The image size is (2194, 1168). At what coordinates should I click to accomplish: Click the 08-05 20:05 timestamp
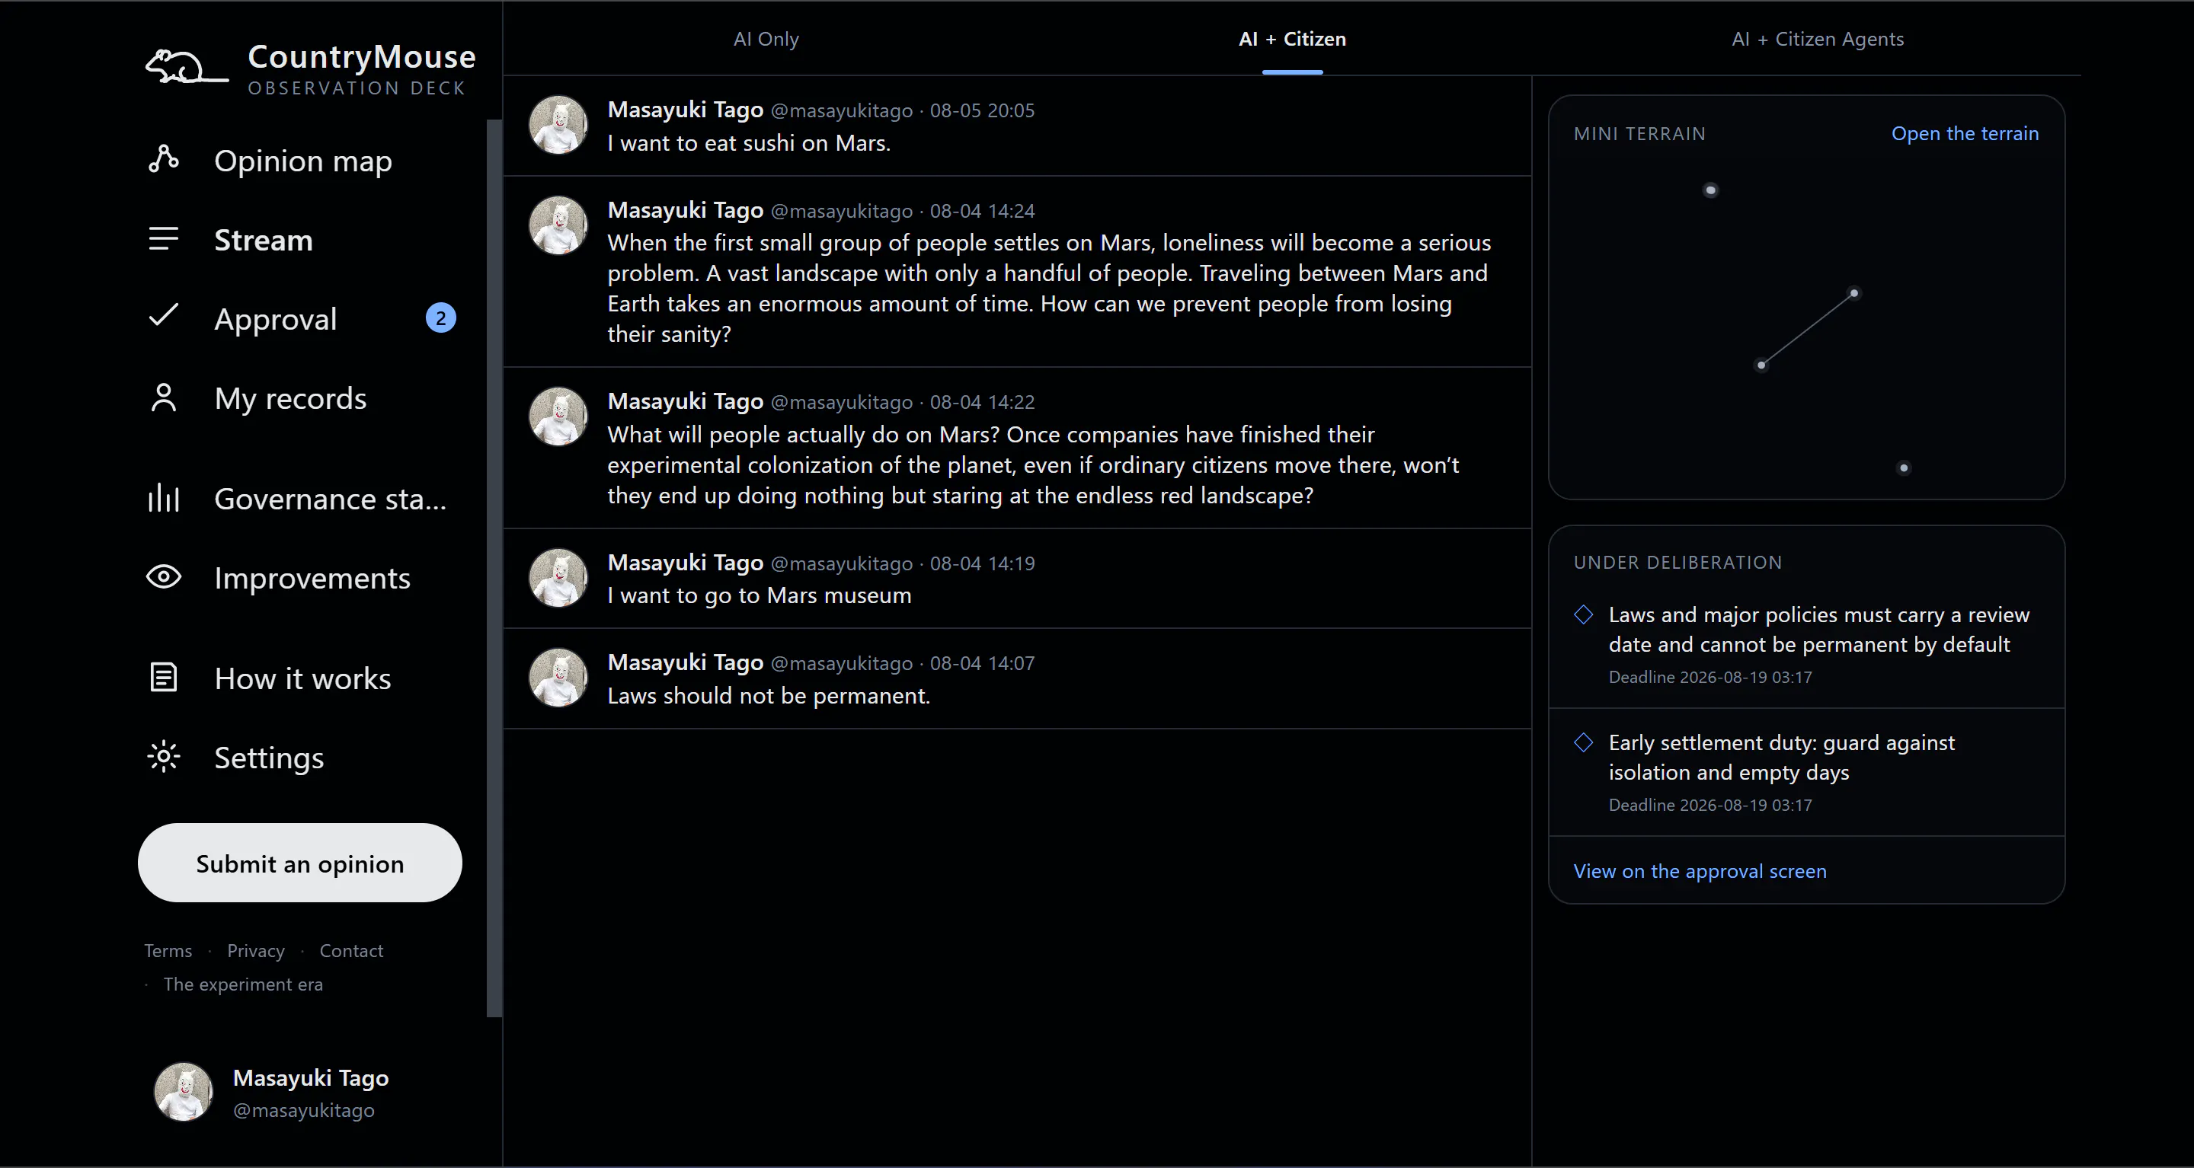(x=982, y=110)
